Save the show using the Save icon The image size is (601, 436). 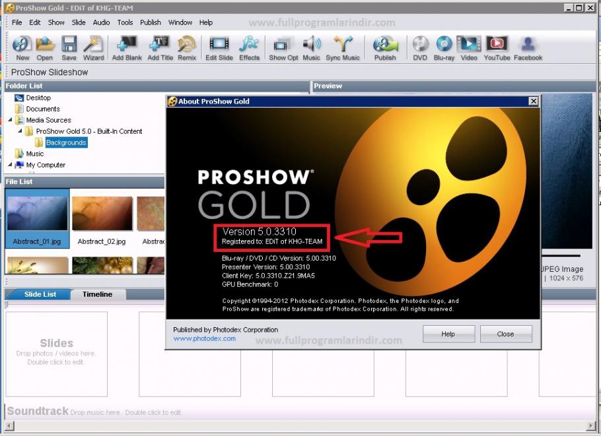69,48
